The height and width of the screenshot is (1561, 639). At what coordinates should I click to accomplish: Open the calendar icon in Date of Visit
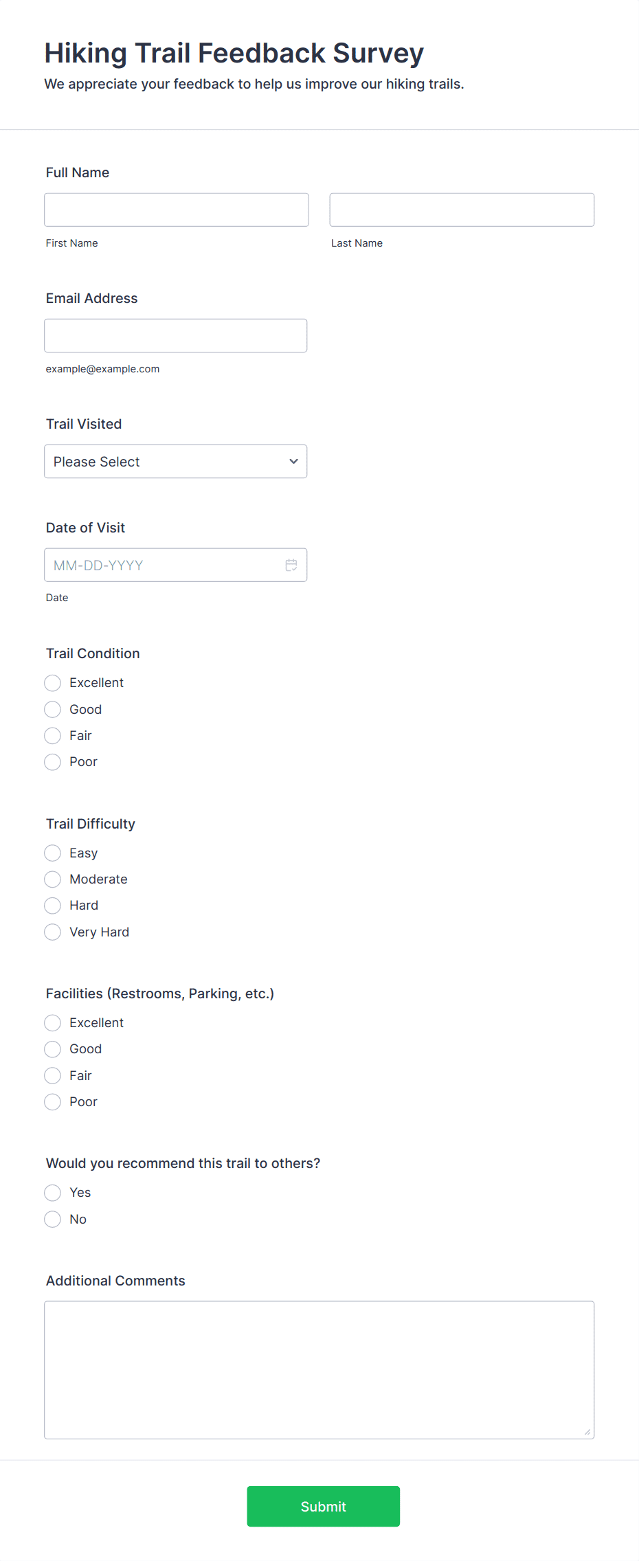pyautogui.click(x=291, y=565)
